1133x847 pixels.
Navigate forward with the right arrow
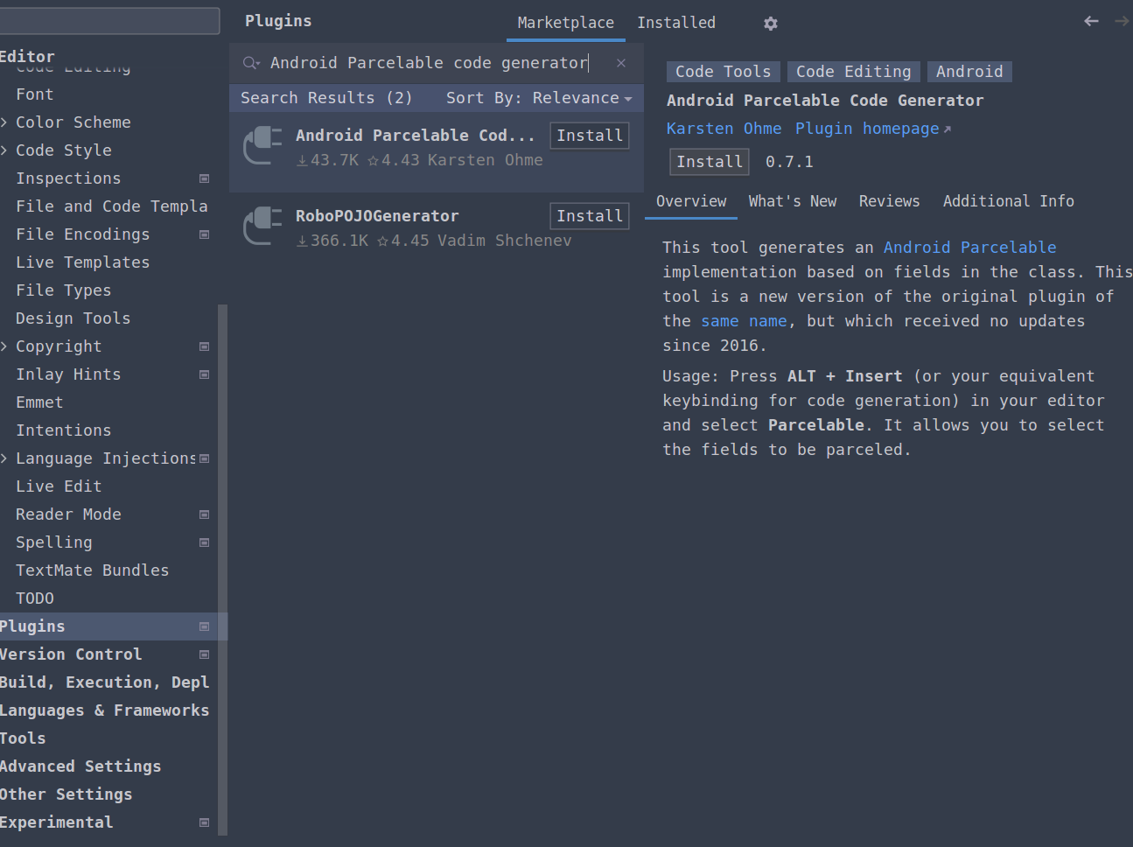click(x=1122, y=21)
